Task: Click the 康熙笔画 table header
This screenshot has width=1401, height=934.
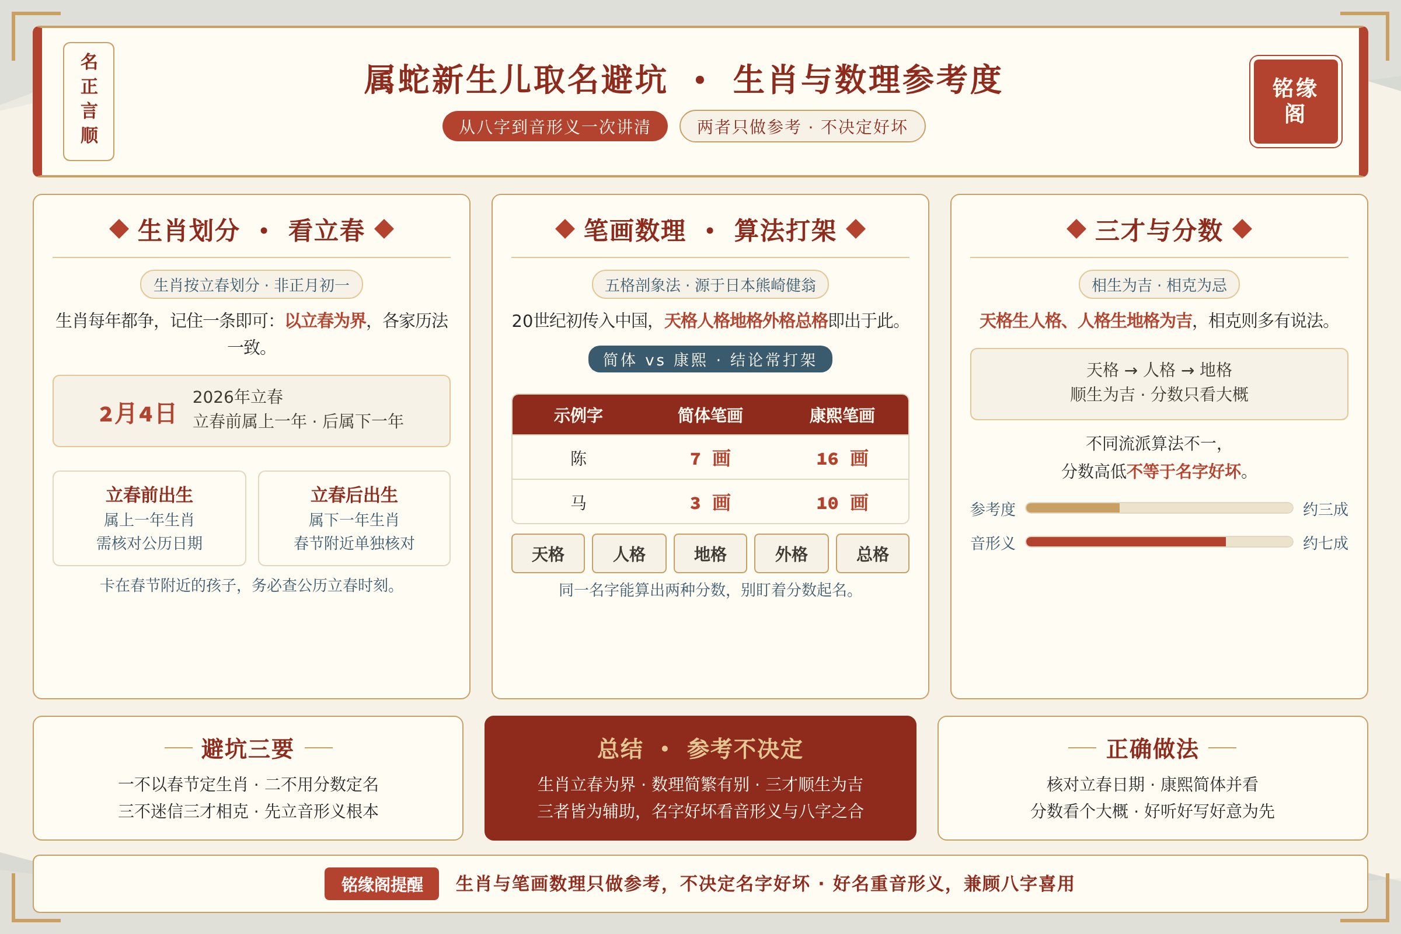Action: coord(842,415)
